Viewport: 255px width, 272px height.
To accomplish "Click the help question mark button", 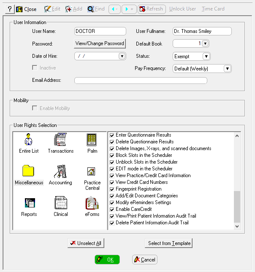I will 10,9.
